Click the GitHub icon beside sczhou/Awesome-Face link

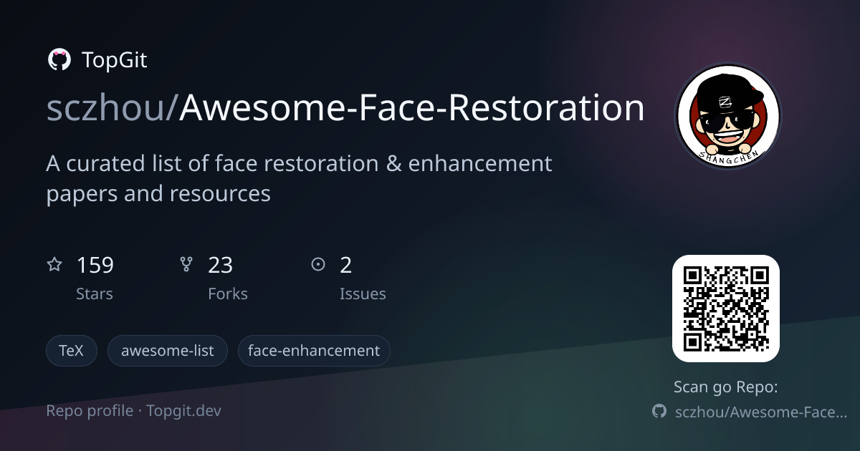click(659, 412)
